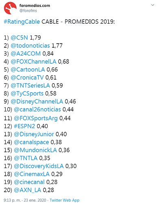Open the @A24COM mention link
This screenshot has height=204, width=158.
coord(26,53)
